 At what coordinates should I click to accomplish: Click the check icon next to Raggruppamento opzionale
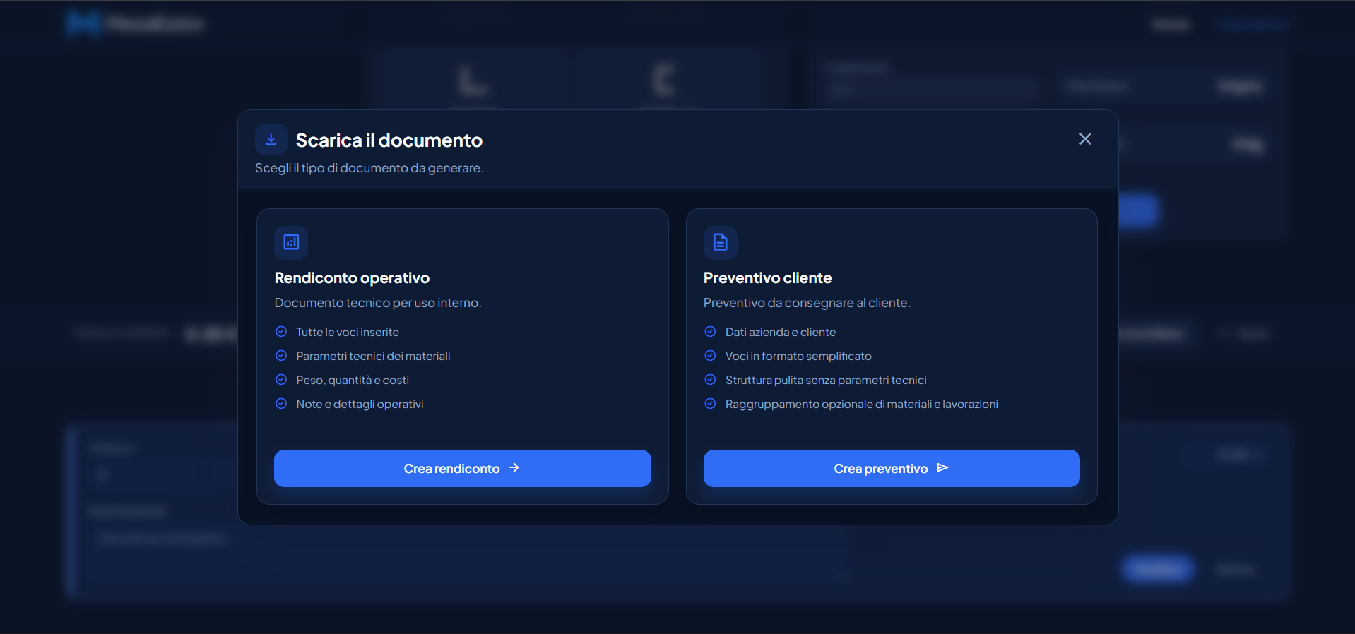point(710,404)
